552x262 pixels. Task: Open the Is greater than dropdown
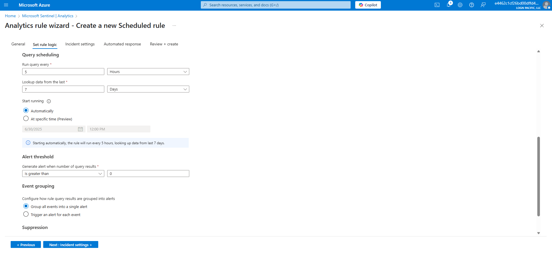coord(63,174)
